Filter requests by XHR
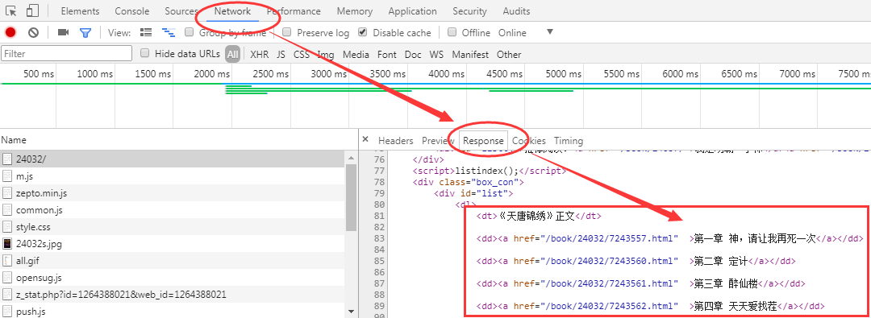Screen dimensions: 871x318 click(260, 55)
